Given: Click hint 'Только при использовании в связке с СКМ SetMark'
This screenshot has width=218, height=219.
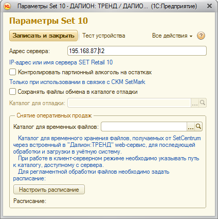Looking at the screenshot, I should click(x=77, y=82).
